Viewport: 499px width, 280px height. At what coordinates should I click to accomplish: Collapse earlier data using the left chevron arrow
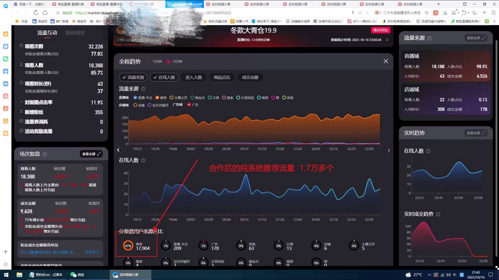point(119,150)
